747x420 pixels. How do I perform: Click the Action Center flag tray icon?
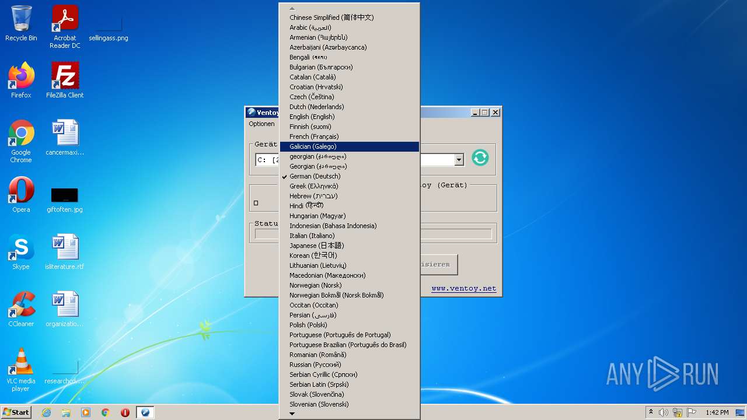point(691,412)
